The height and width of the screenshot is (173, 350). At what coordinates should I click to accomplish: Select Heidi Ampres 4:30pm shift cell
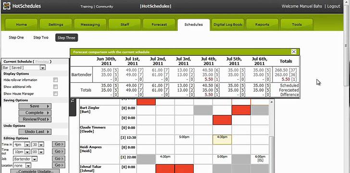(x=165, y=159)
